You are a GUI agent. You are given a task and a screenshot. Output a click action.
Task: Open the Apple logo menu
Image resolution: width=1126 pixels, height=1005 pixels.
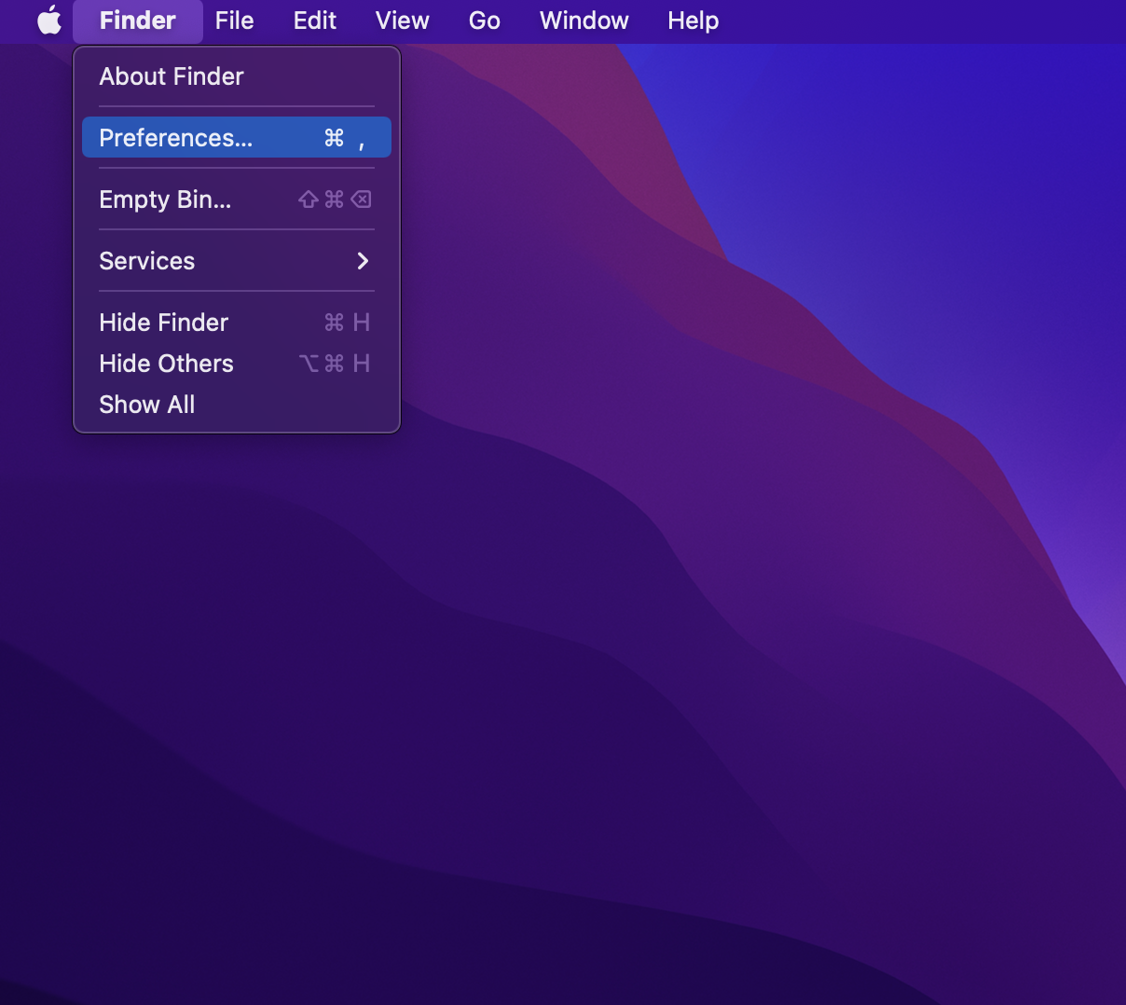coord(49,21)
